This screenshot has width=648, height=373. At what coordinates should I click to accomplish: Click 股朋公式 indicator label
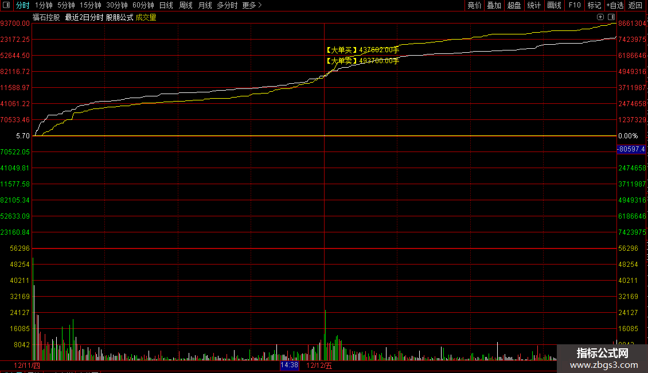(x=119, y=17)
